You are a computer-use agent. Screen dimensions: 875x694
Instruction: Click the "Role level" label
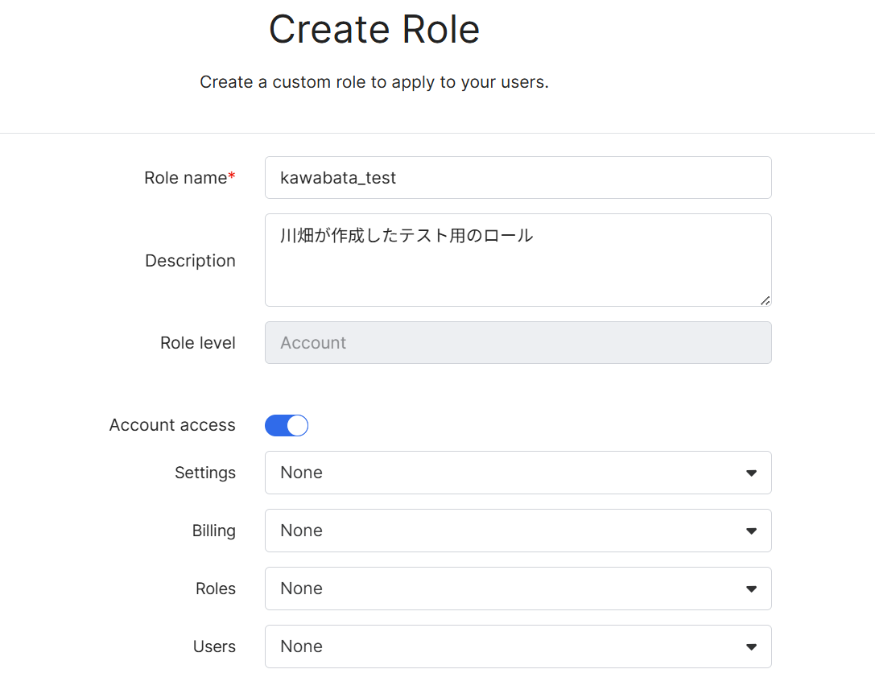pyautogui.click(x=198, y=343)
